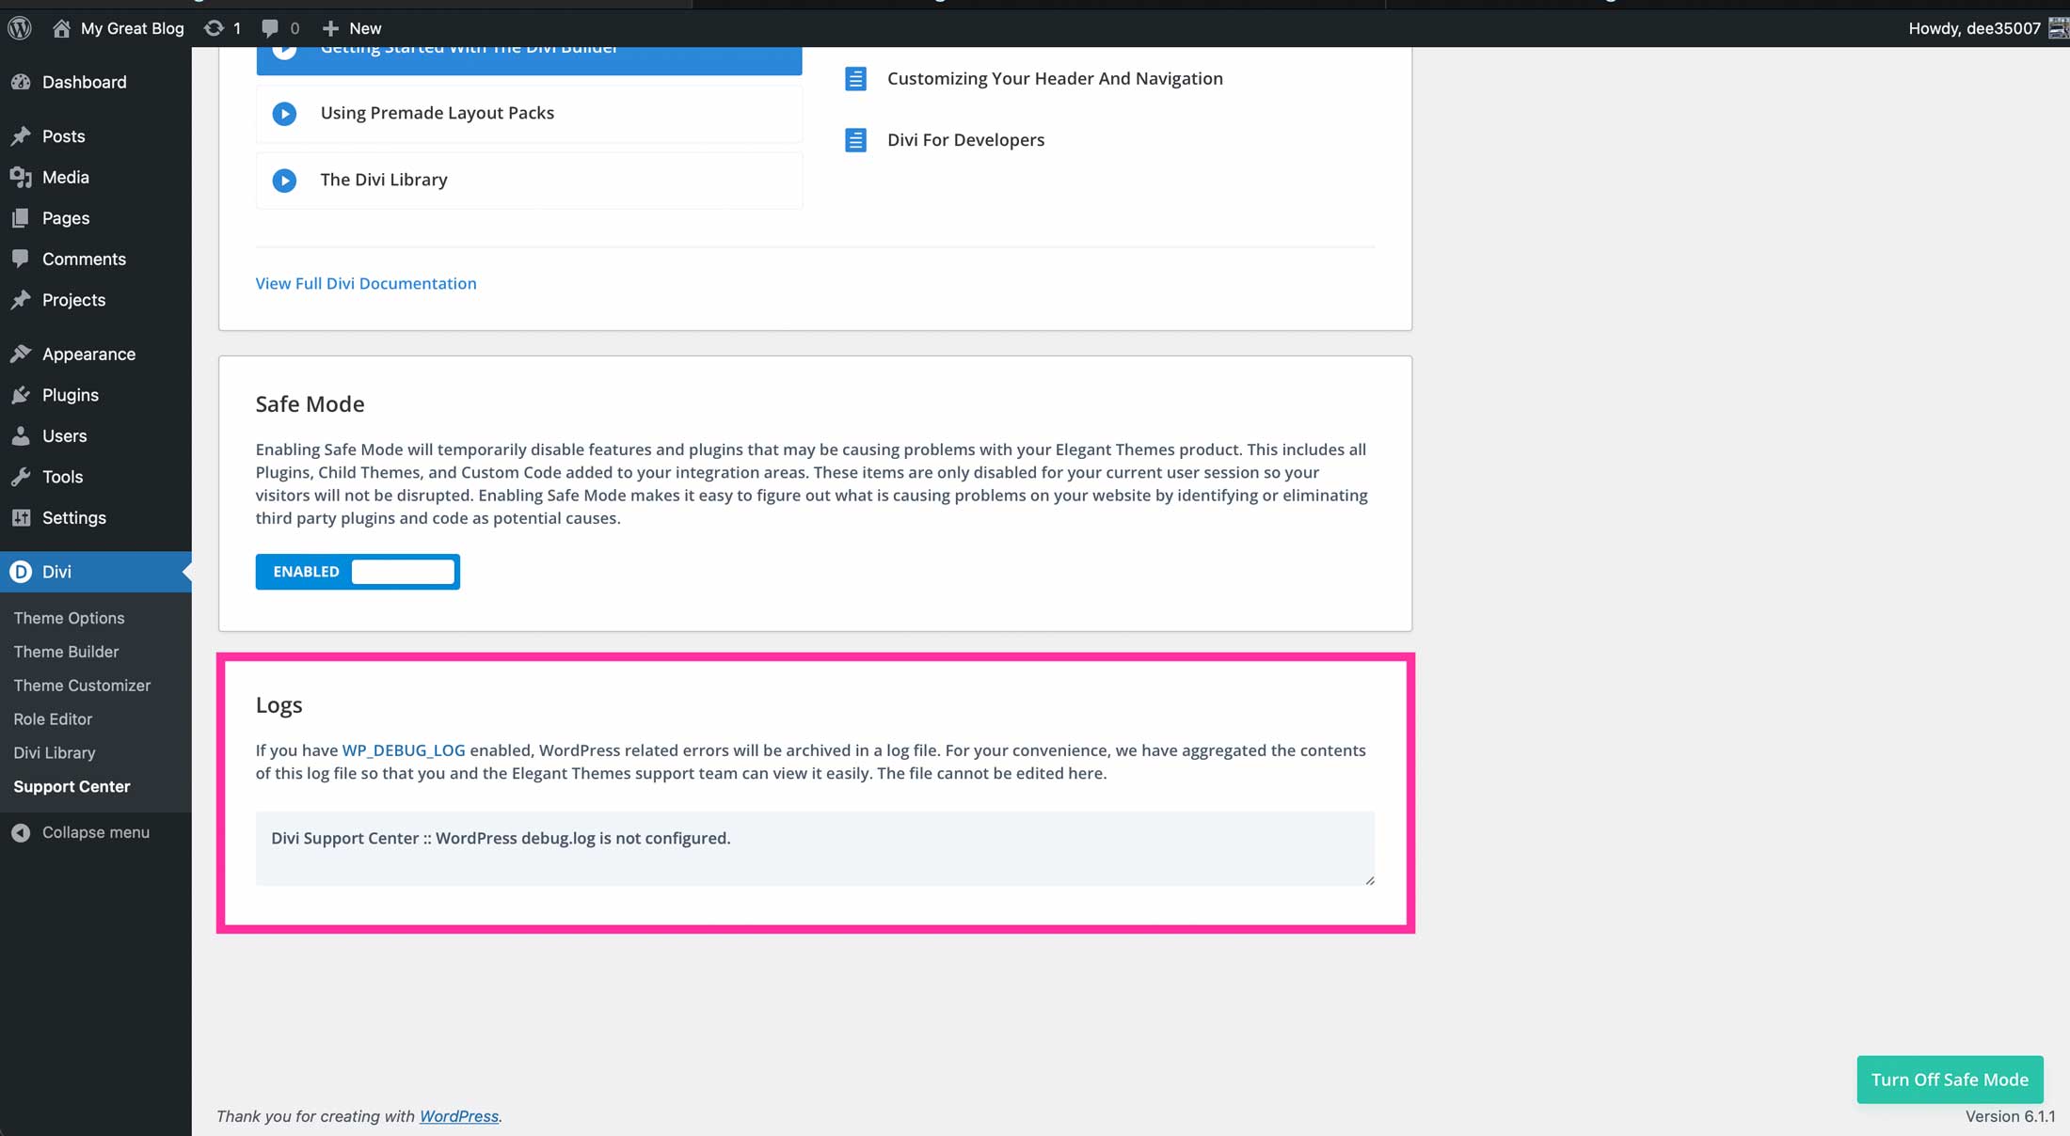This screenshot has height=1136, width=2070.
Task: Click the Divi icon in sidebar
Action: pos(20,571)
